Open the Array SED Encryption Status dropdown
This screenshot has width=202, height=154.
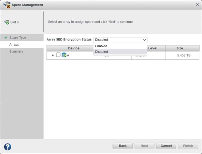(x=120, y=40)
